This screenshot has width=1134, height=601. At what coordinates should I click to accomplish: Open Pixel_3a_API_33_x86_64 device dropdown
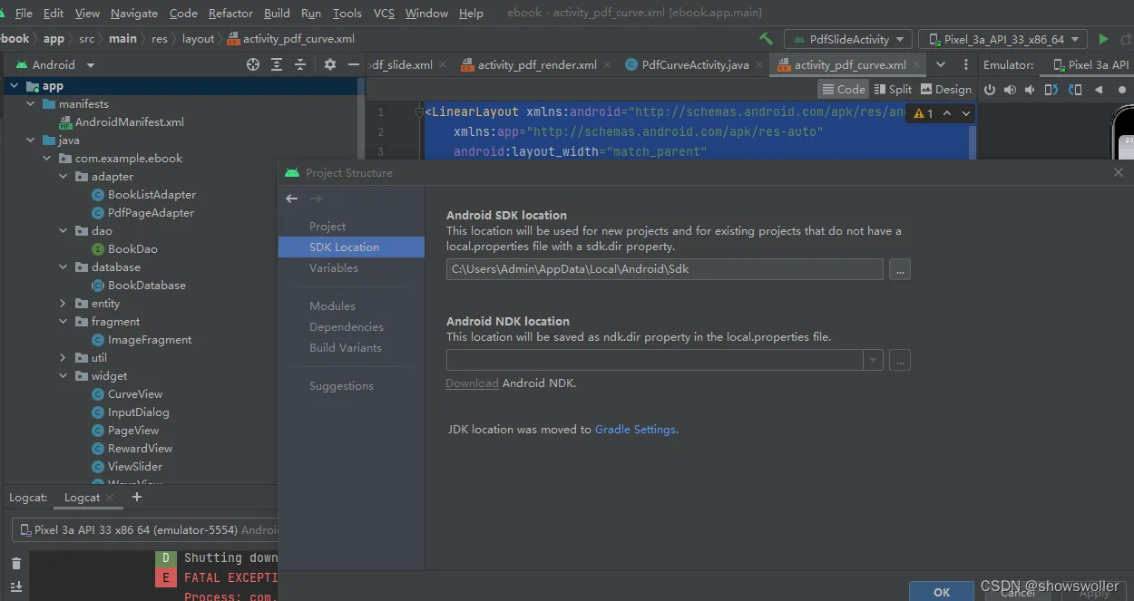[1002, 39]
